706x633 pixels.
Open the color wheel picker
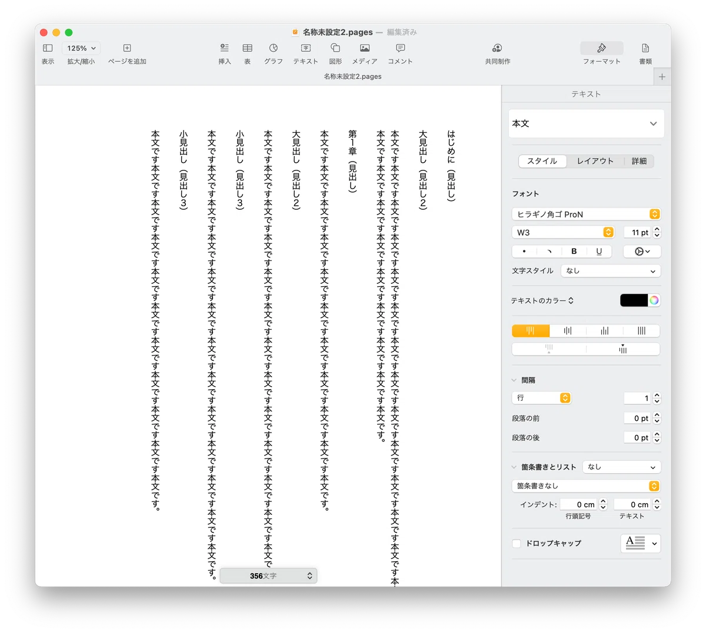[654, 300]
